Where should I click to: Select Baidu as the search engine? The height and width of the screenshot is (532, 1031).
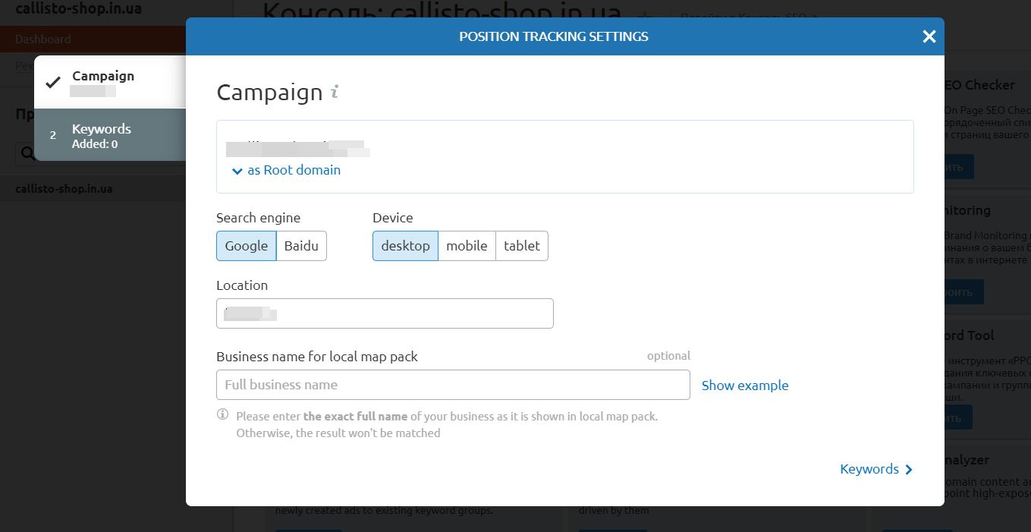(301, 246)
